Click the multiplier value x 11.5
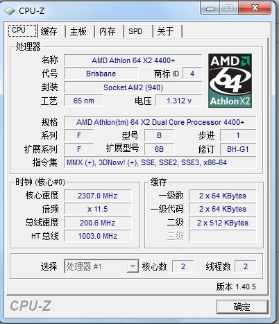This screenshot has width=279, height=324. pyautogui.click(x=97, y=209)
